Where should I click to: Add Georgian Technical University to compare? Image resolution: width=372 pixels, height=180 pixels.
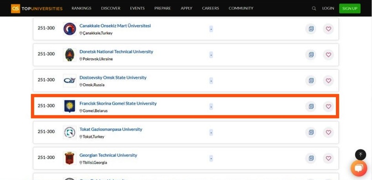(311, 158)
